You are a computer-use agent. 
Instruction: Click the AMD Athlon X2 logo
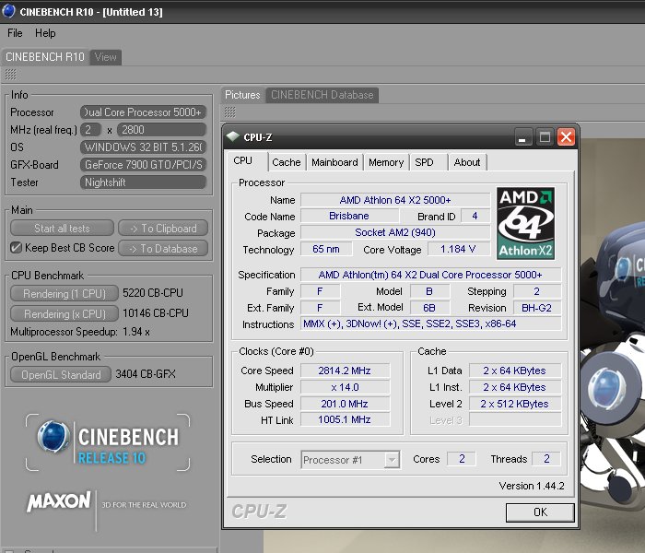pos(525,223)
